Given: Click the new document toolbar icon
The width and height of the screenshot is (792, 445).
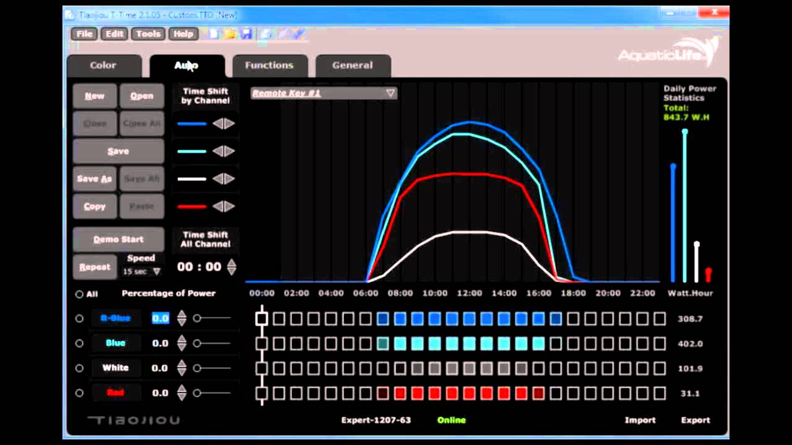Looking at the screenshot, I should point(214,34).
